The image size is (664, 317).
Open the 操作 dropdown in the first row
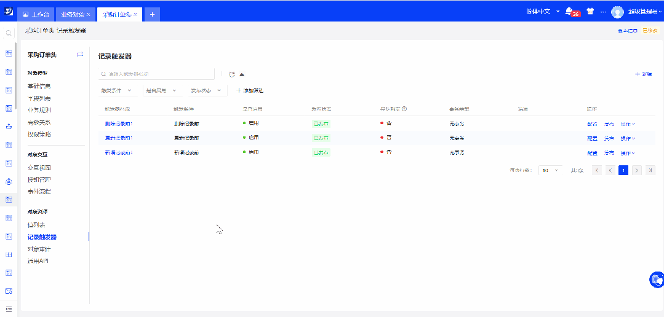point(628,123)
